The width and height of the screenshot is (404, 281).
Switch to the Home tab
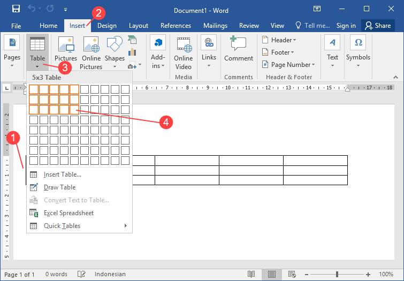coord(49,26)
